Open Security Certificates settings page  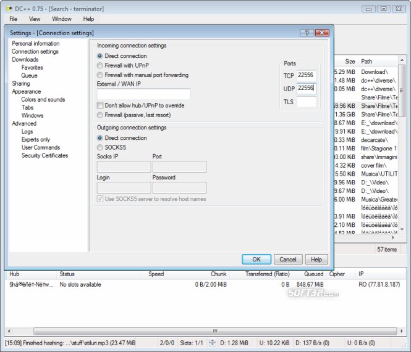[x=44, y=156]
